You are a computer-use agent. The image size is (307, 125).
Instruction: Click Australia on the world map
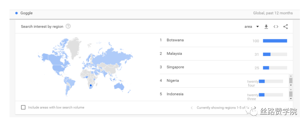[x=119, y=86]
